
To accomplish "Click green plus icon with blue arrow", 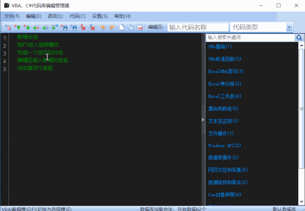I will (55, 28).
